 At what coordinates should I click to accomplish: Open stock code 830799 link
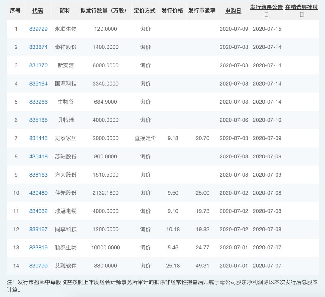[x=38, y=266]
